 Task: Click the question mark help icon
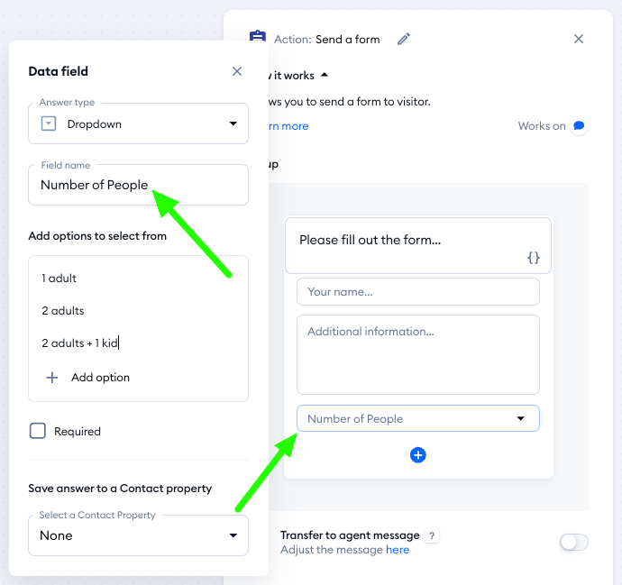point(433,536)
